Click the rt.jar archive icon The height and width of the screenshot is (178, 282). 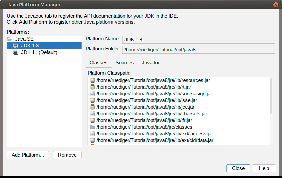pos(93,87)
